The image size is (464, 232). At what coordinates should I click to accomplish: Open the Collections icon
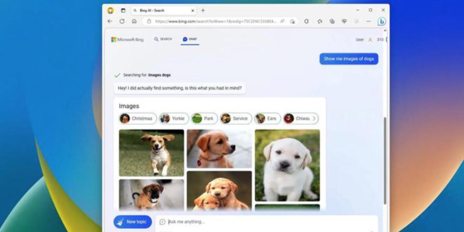tap(332, 22)
